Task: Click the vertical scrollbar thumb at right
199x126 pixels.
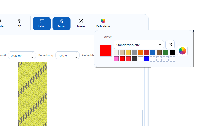Action: [x=143, y=118]
